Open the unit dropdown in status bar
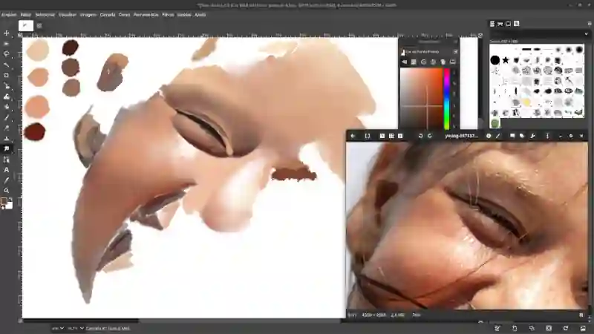 [58, 328]
